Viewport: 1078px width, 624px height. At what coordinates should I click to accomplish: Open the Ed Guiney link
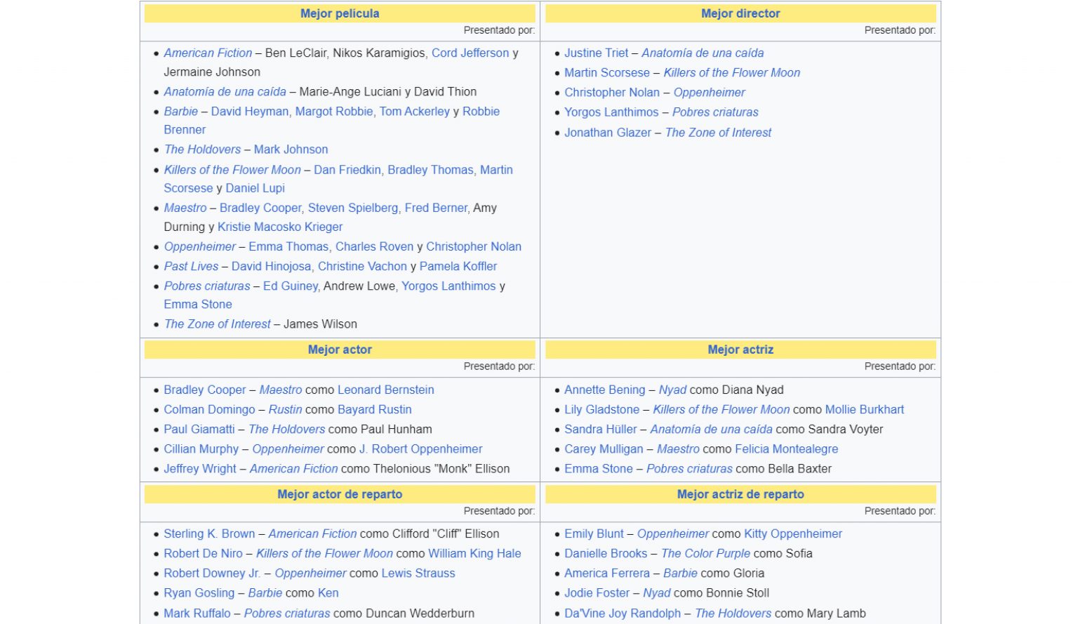point(291,286)
